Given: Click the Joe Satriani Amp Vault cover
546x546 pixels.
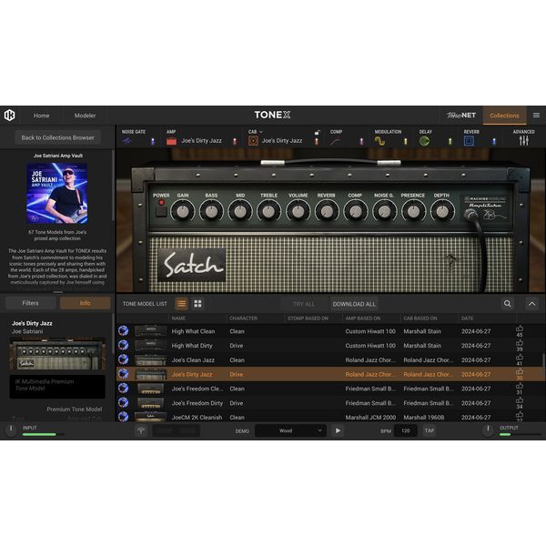Looking at the screenshot, I should [x=57, y=193].
